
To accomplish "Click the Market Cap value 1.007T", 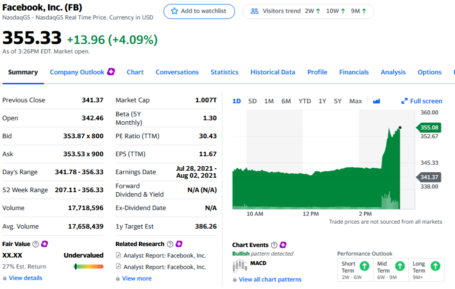I will 205,100.
